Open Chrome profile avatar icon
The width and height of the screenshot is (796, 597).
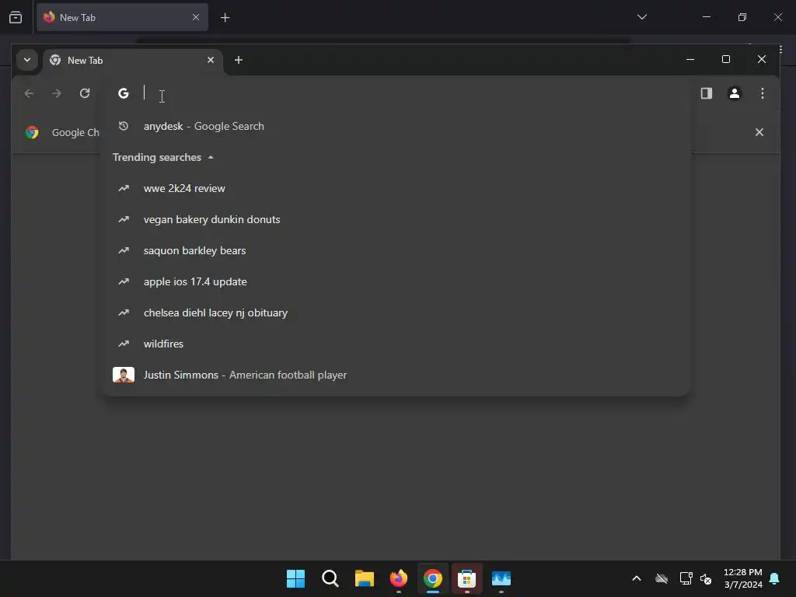[x=734, y=93]
